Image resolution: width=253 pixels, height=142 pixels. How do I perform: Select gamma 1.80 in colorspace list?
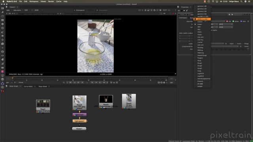point(202,6)
